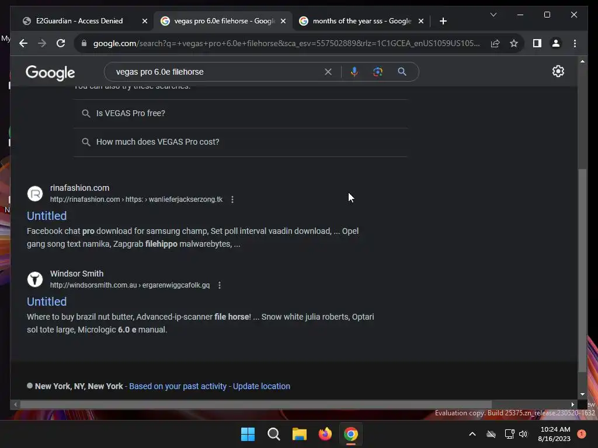Start voice search with microphone
This screenshot has width=598, height=448.
coord(354,72)
